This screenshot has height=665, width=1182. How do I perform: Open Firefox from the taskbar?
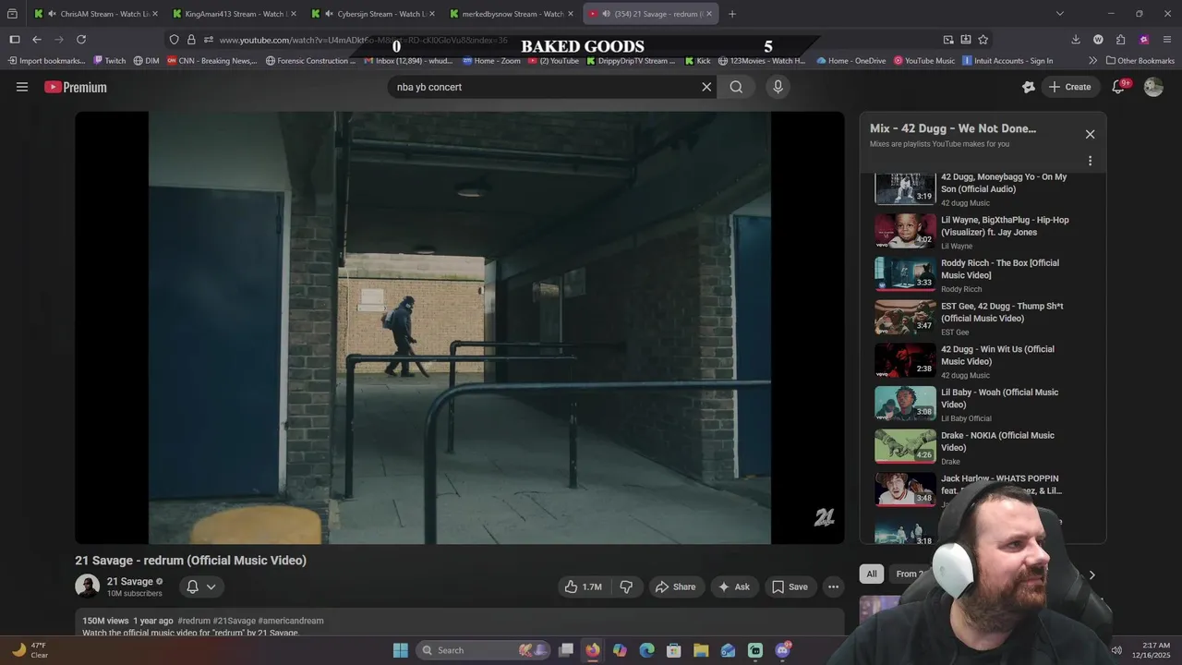592,650
